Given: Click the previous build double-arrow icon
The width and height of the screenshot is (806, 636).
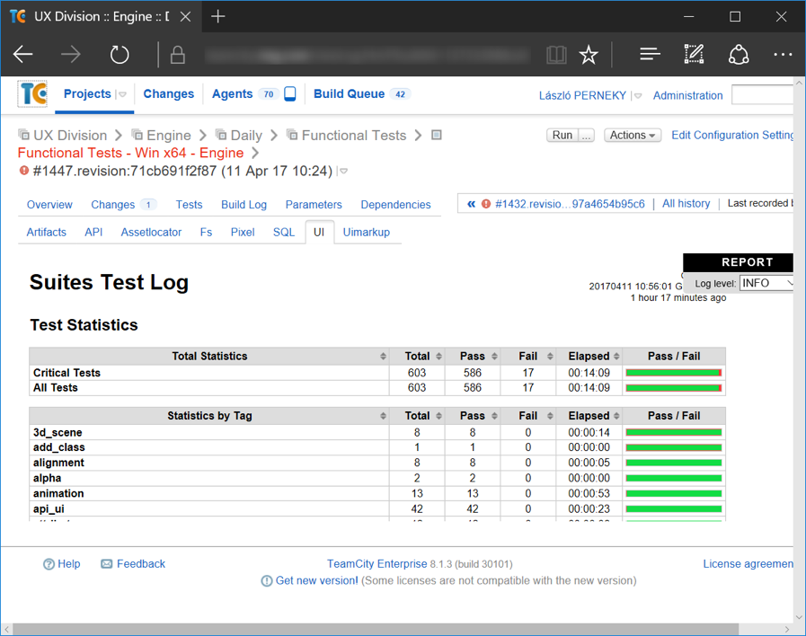Looking at the screenshot, I should 471,204.
